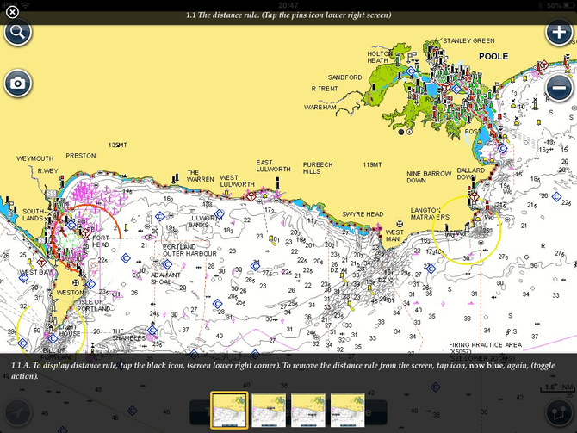This screenshot has width=577, height=433.
Task: Tap the 1.5 NM scale bar
Action: click(x=551, y=387)
